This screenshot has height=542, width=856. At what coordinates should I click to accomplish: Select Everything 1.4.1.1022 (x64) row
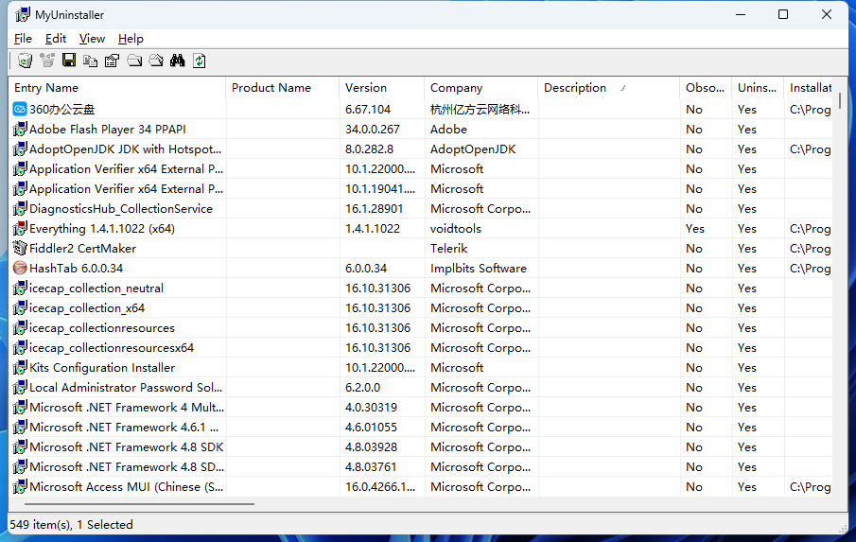click(x=101, y=229)
